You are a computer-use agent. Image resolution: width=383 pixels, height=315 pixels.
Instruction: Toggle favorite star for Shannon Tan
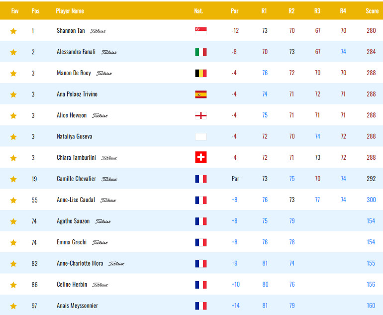13,31
